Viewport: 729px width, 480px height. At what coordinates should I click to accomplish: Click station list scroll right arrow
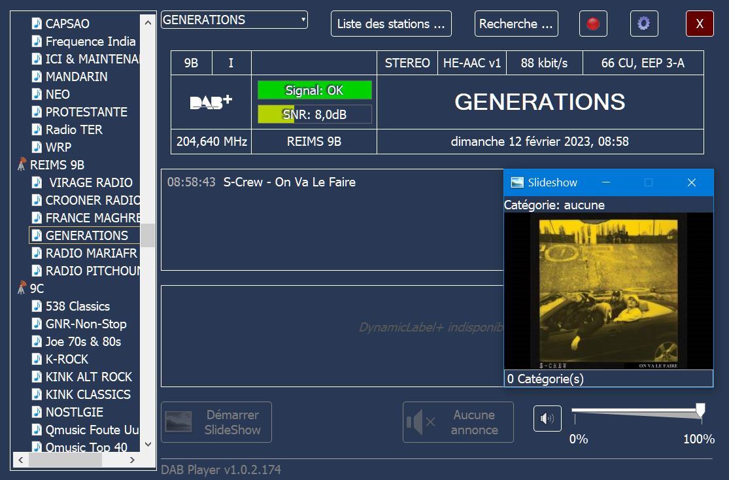(133, 460)
